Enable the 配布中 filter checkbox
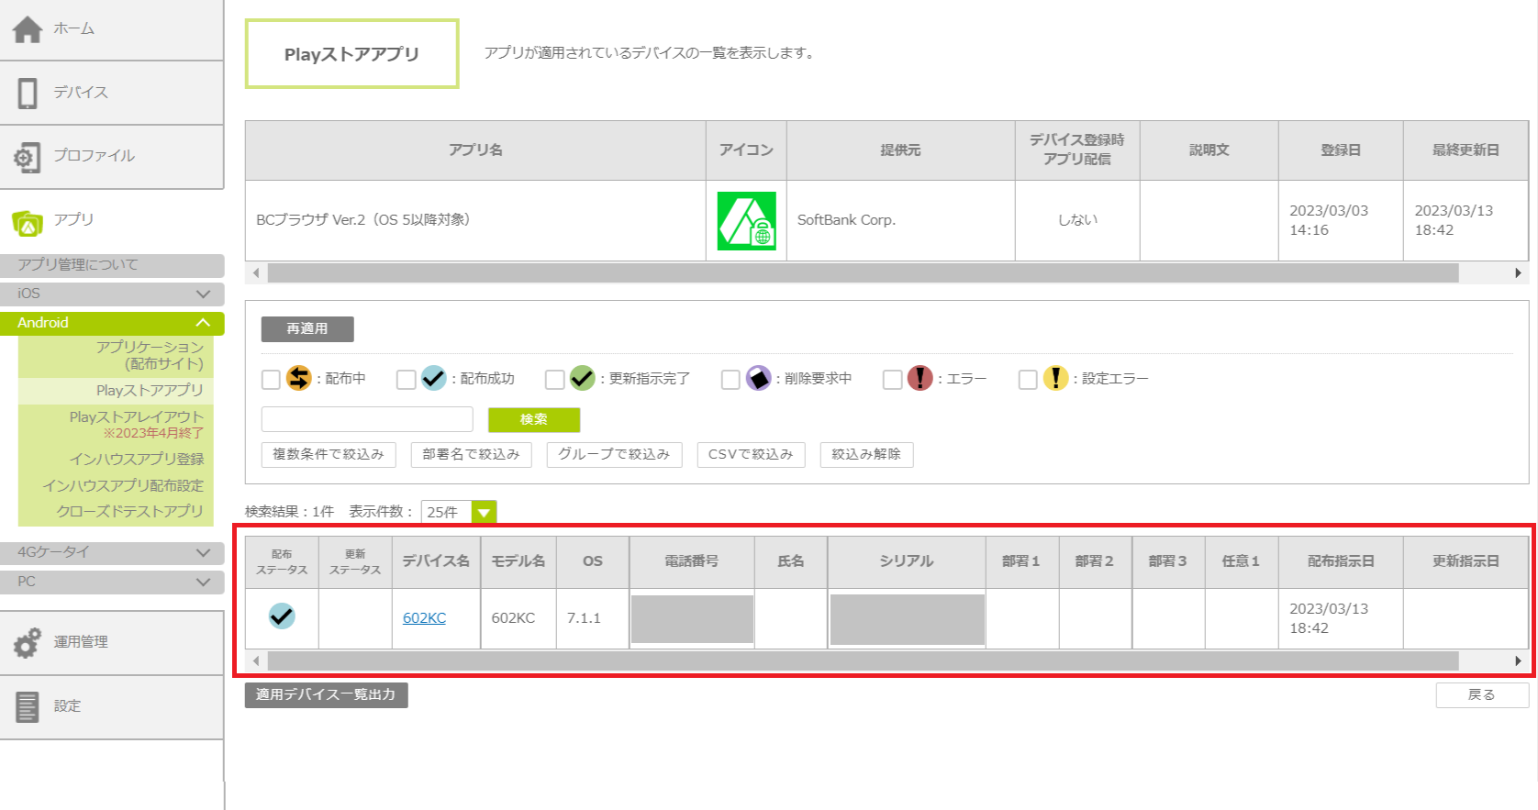 tap(271, 380)
